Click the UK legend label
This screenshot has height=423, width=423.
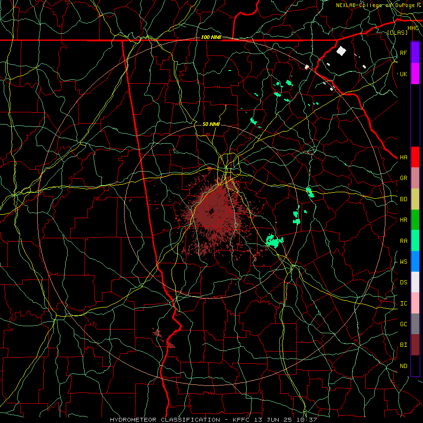pos(403,74)
